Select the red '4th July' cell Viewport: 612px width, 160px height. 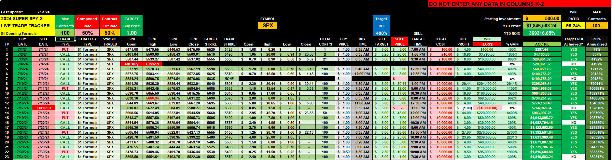[x=132, y=64]
